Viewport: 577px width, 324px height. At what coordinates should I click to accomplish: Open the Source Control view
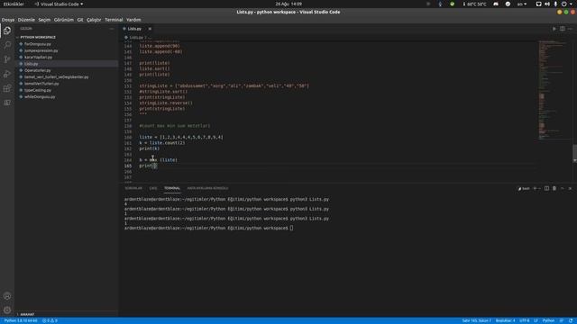[7, 59]
